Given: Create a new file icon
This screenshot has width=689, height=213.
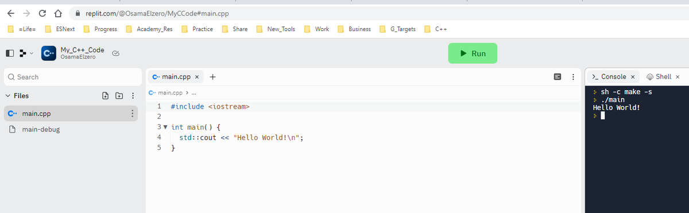Looking at the screenshot, I should (106, 96).
